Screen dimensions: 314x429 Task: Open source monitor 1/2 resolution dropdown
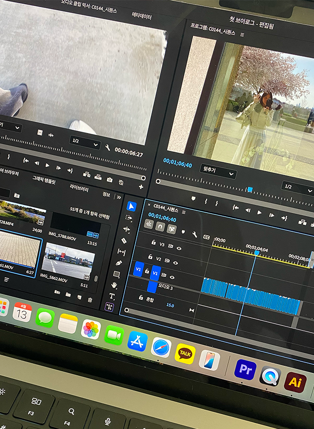pos(85,142)
